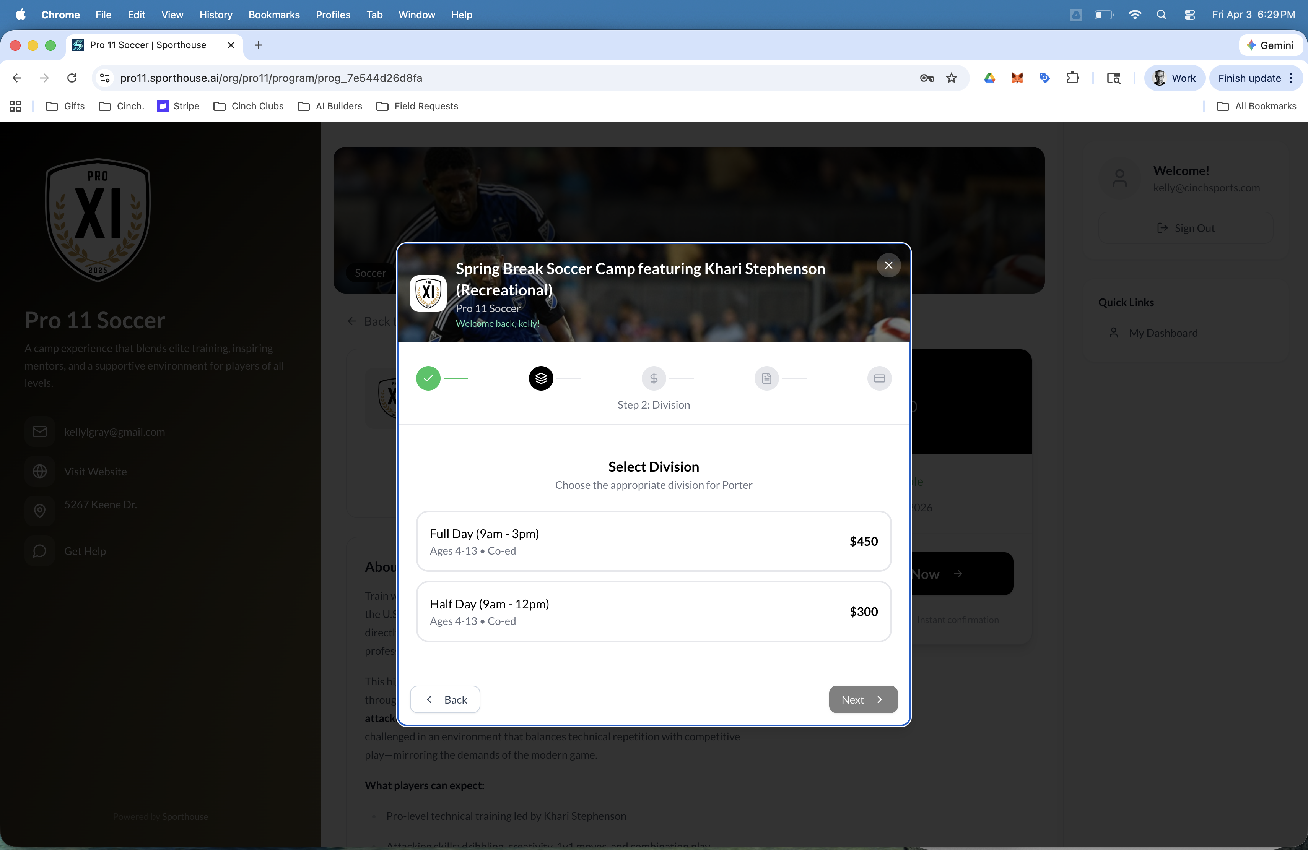Open the Wi-Fi status menu
This screenshot has width=1308, height=850.
pos(1134,15)
